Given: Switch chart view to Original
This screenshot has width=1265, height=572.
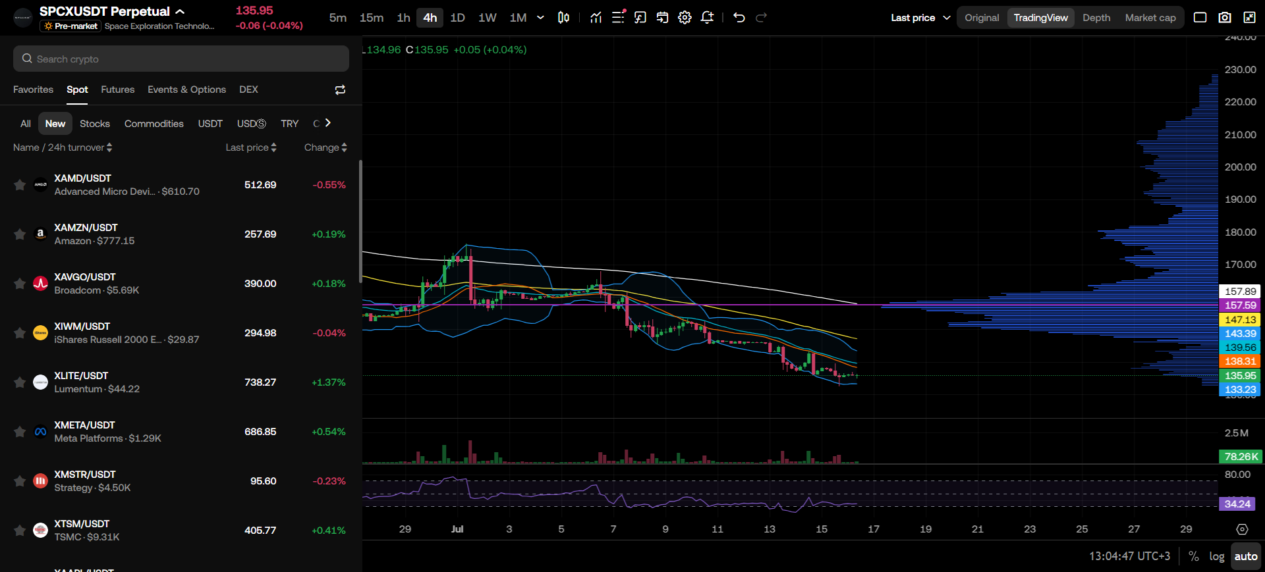Looking at the screenshot, I should (982, 18).
